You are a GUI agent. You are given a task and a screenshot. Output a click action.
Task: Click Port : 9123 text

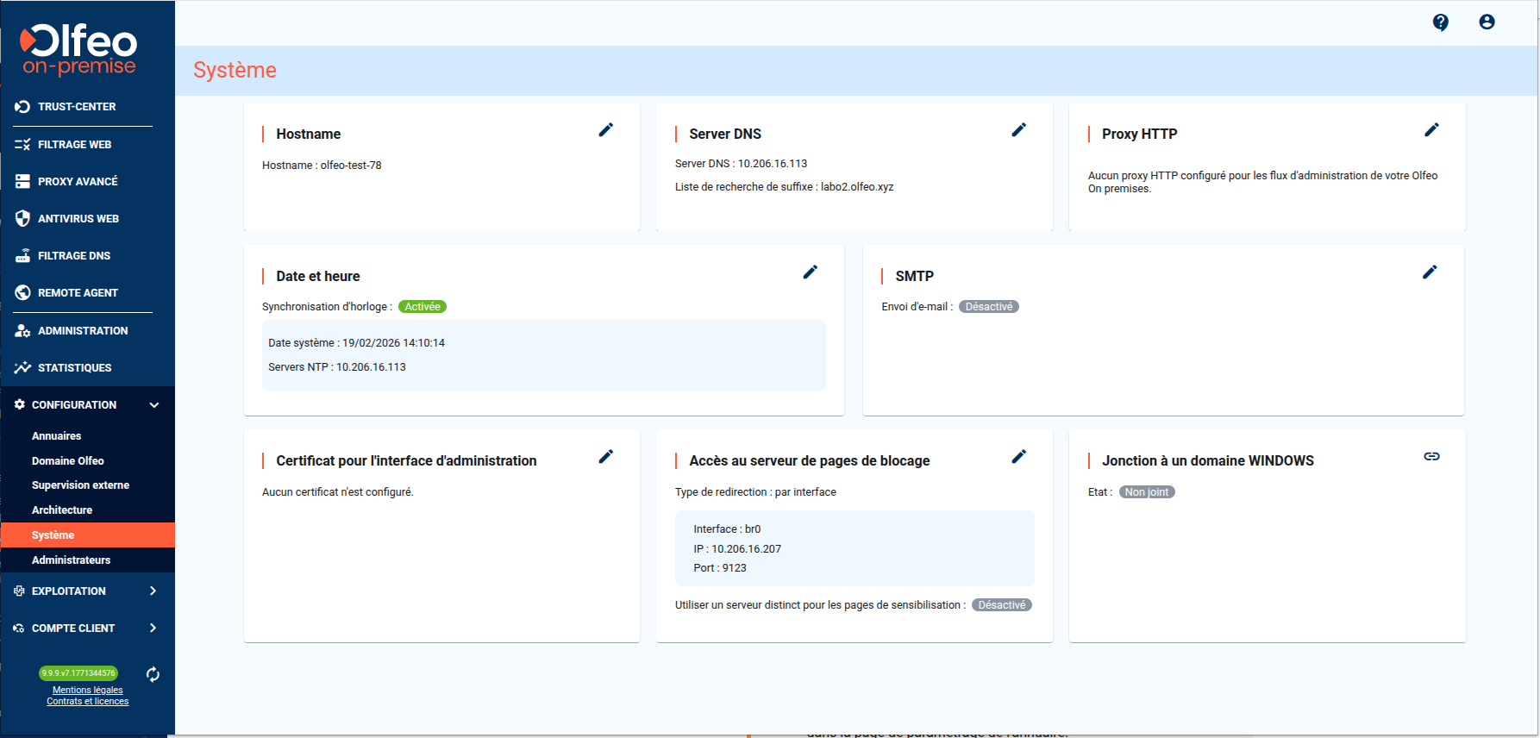tap(720, 568)
